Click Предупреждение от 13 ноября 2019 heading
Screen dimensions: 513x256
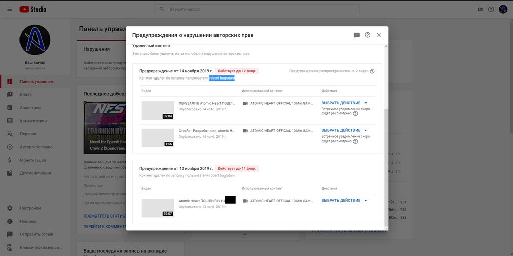(176, 169)
